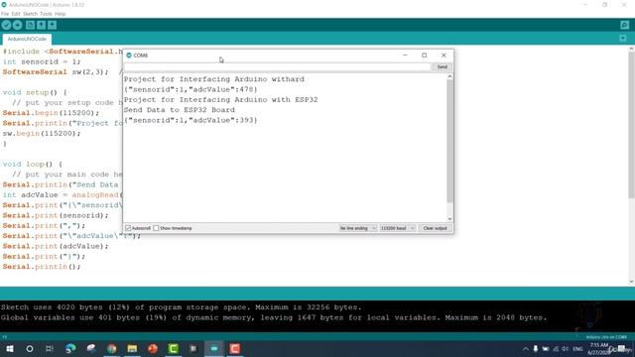Image resolution: width=635 pixels, height=357 pixels.
Task: Open the 115200 baud rate dropdown
Action: tap(397, 228)
